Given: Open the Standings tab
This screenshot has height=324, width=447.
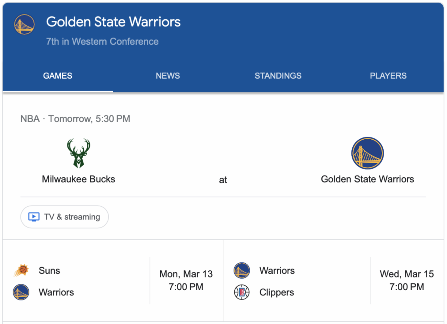Looking at the screenshot, I should pyautogui.click(x=278, y=76).
